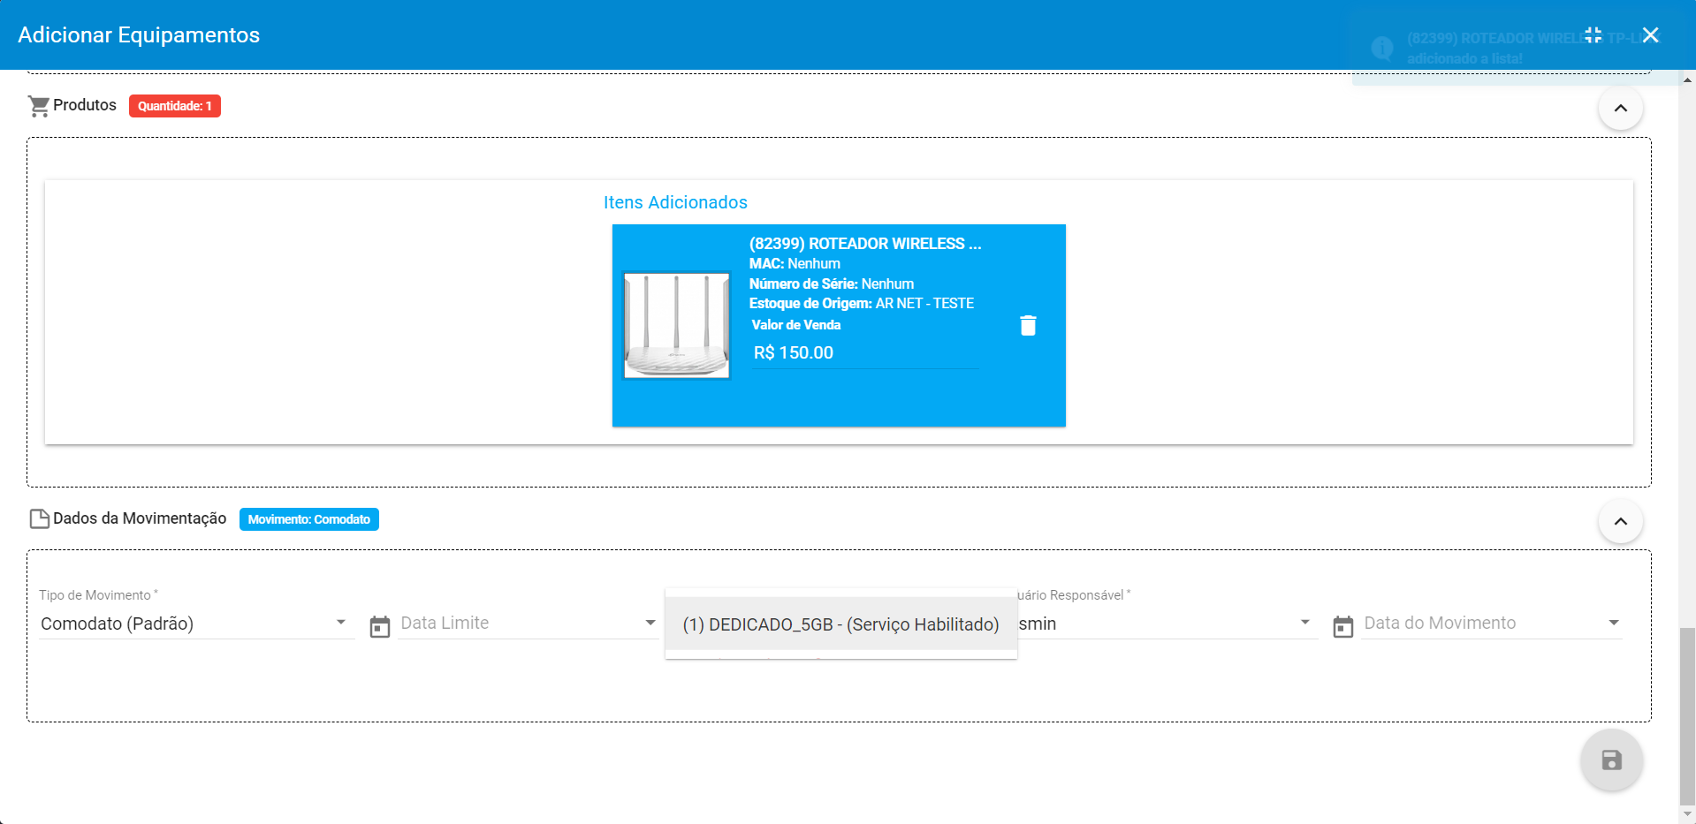The image size is (1696, 824).
Task: Click the scrollbar down arrow
Action: point(1687,814)
